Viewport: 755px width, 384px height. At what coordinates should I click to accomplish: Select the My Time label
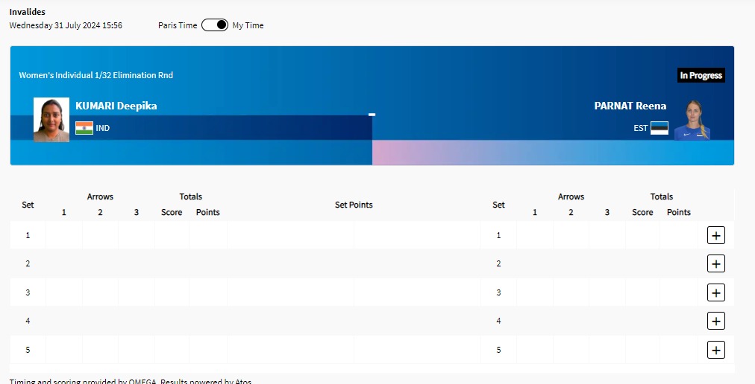click(x=248, y=25)
